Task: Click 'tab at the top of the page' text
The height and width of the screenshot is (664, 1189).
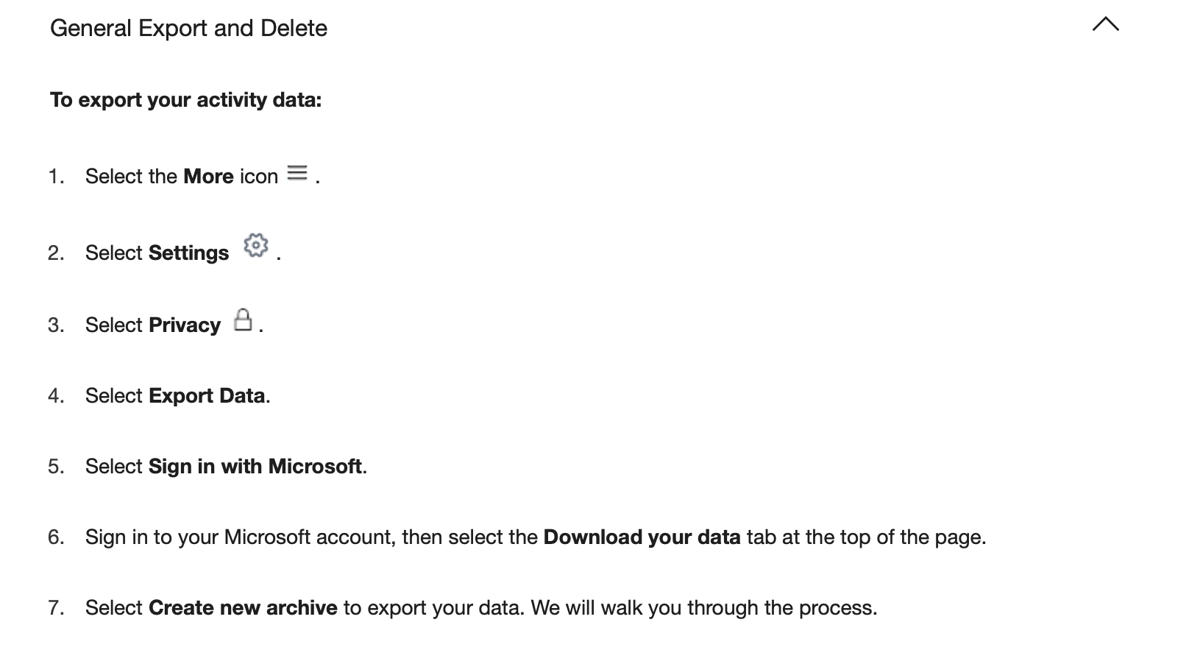Action: click(x=866, y=537)
